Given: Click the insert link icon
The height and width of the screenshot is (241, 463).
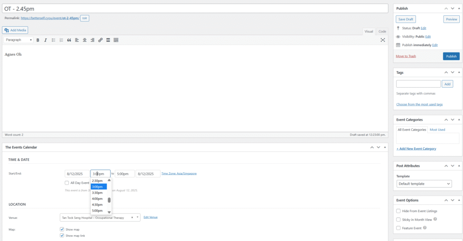Looking at the screenshot, I should 100,40.
